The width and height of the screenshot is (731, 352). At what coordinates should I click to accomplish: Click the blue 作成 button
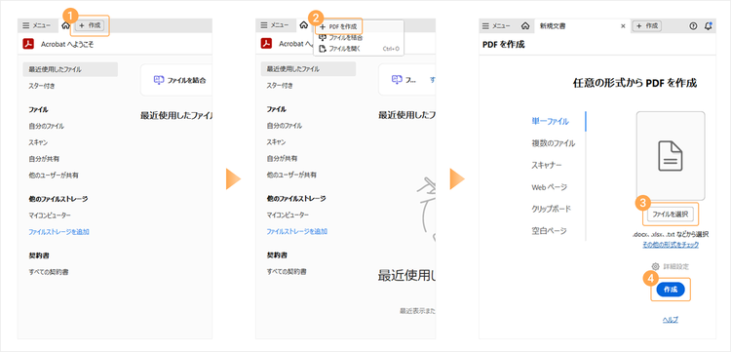point(671,290)
